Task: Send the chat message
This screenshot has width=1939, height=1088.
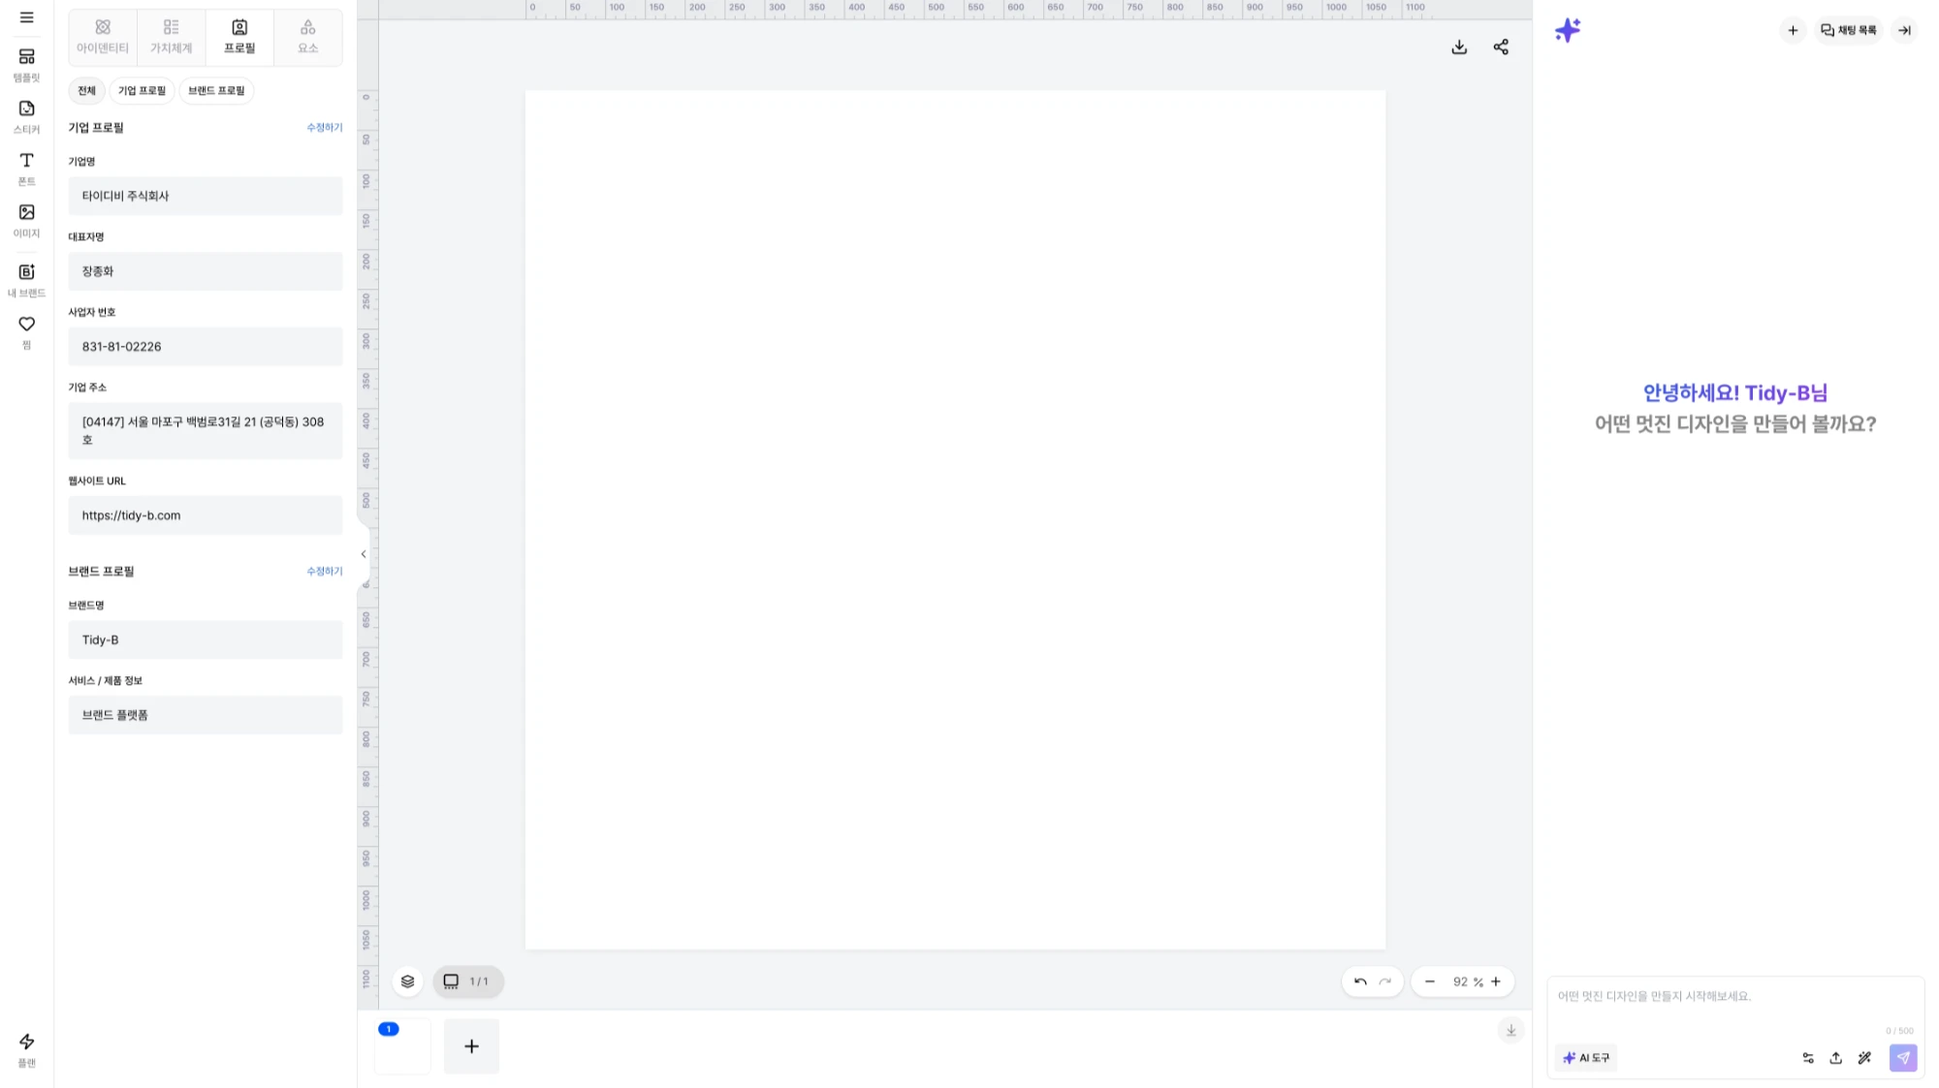Action: click(1903, 1058)
